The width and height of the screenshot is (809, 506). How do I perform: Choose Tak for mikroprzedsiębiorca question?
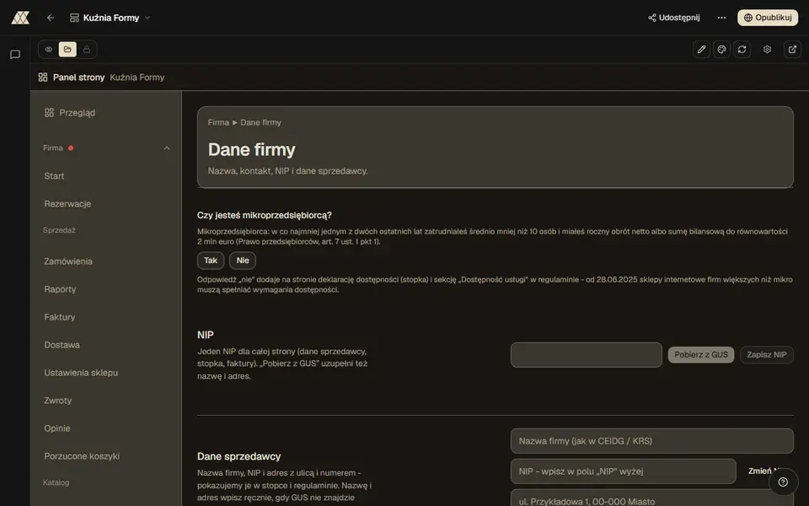tap(211, 261)
